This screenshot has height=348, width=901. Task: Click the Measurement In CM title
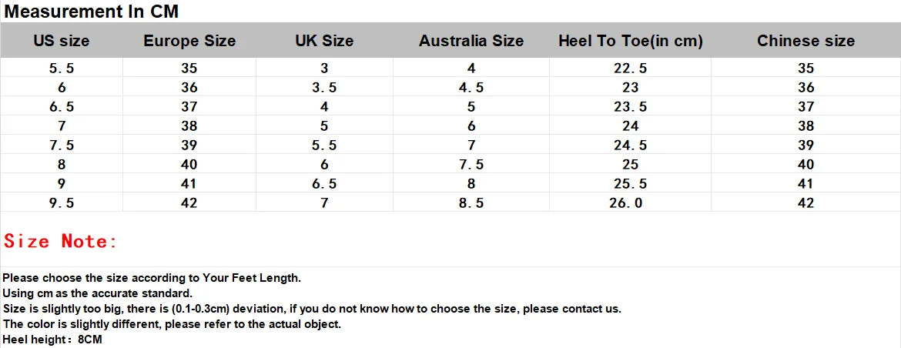point(92,11)
